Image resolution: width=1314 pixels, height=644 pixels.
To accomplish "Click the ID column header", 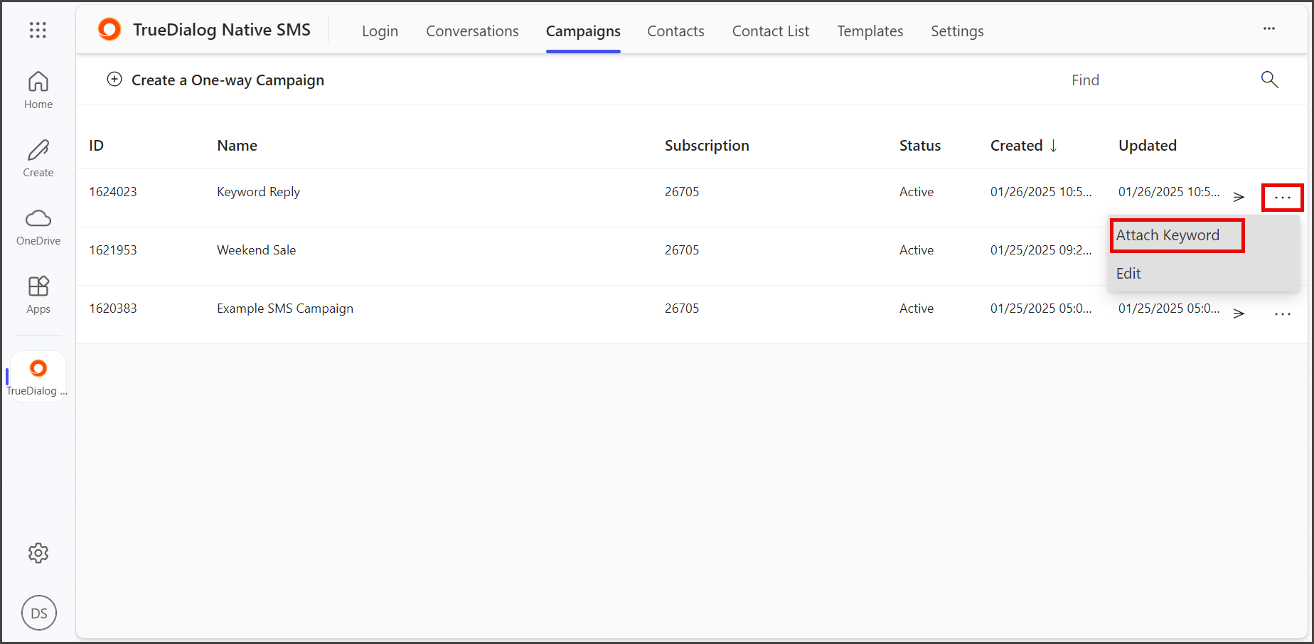I will 97,146.
